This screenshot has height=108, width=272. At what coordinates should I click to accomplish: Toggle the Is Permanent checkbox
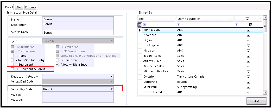58,47
